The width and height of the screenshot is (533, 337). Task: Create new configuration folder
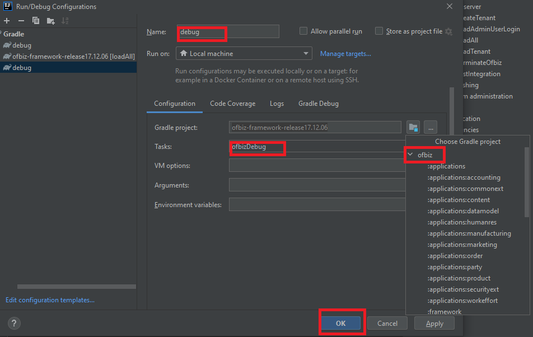[x=50, y=21]
